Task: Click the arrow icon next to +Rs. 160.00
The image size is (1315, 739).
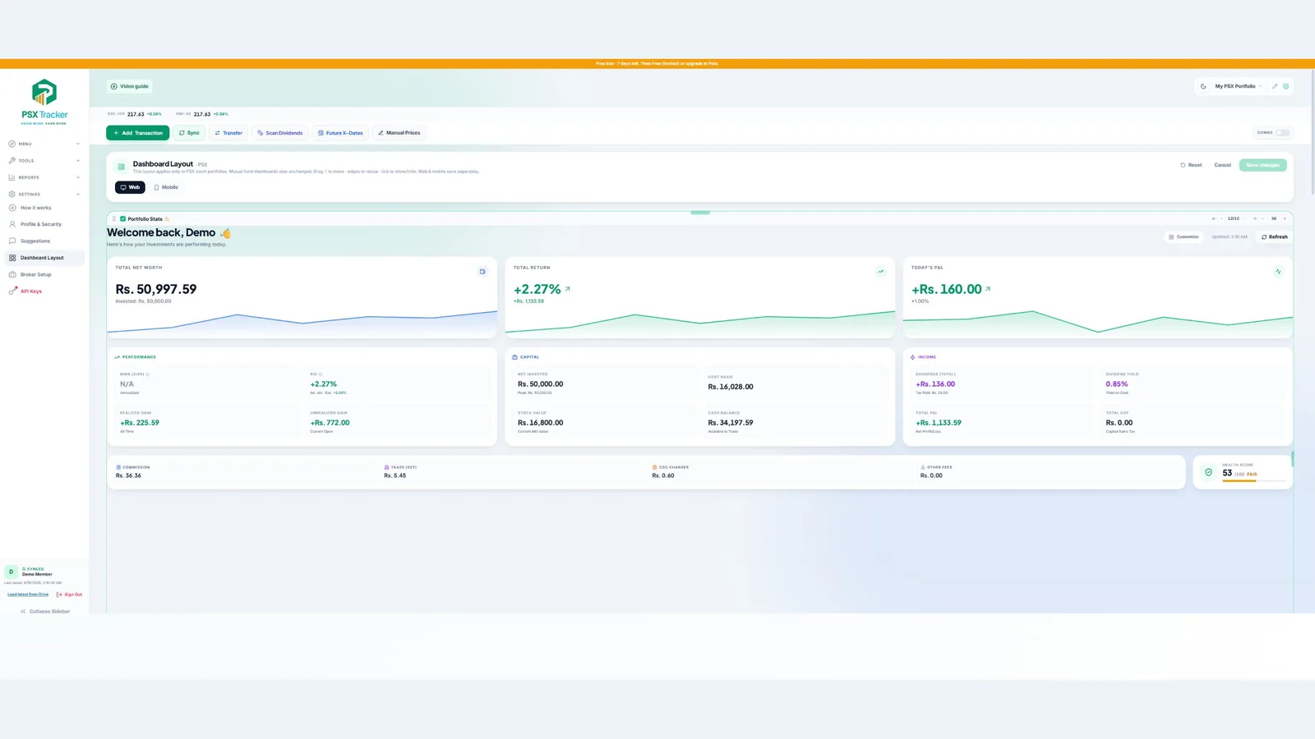Action: click(988, 289)
